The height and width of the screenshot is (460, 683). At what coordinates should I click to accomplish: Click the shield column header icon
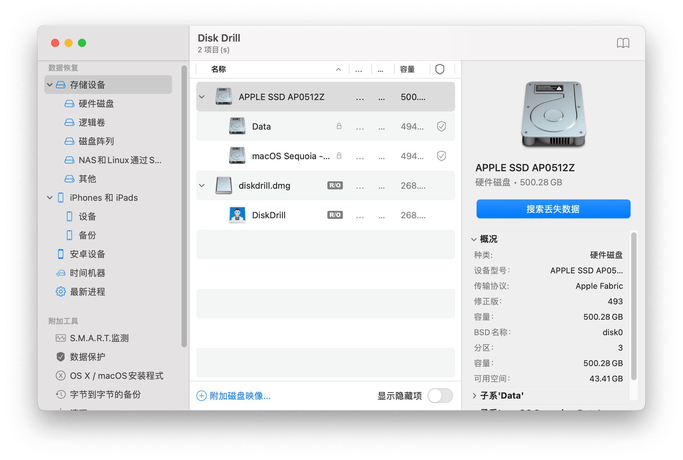click(440, 69)
